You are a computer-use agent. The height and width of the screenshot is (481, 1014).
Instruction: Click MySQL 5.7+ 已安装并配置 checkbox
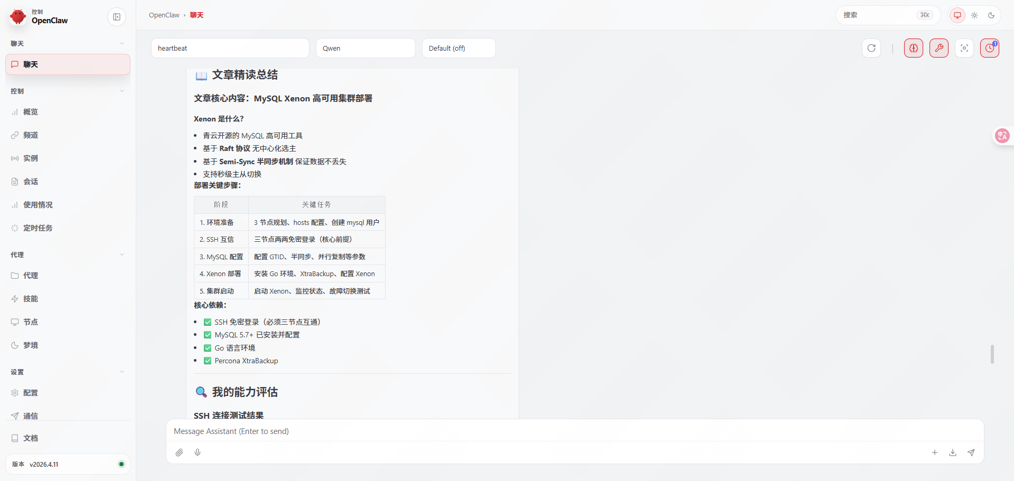pos(208,335)
